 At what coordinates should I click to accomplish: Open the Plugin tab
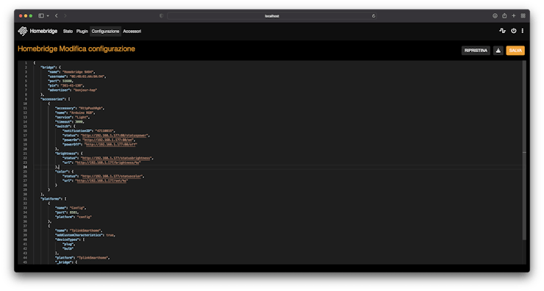point(82,31)
